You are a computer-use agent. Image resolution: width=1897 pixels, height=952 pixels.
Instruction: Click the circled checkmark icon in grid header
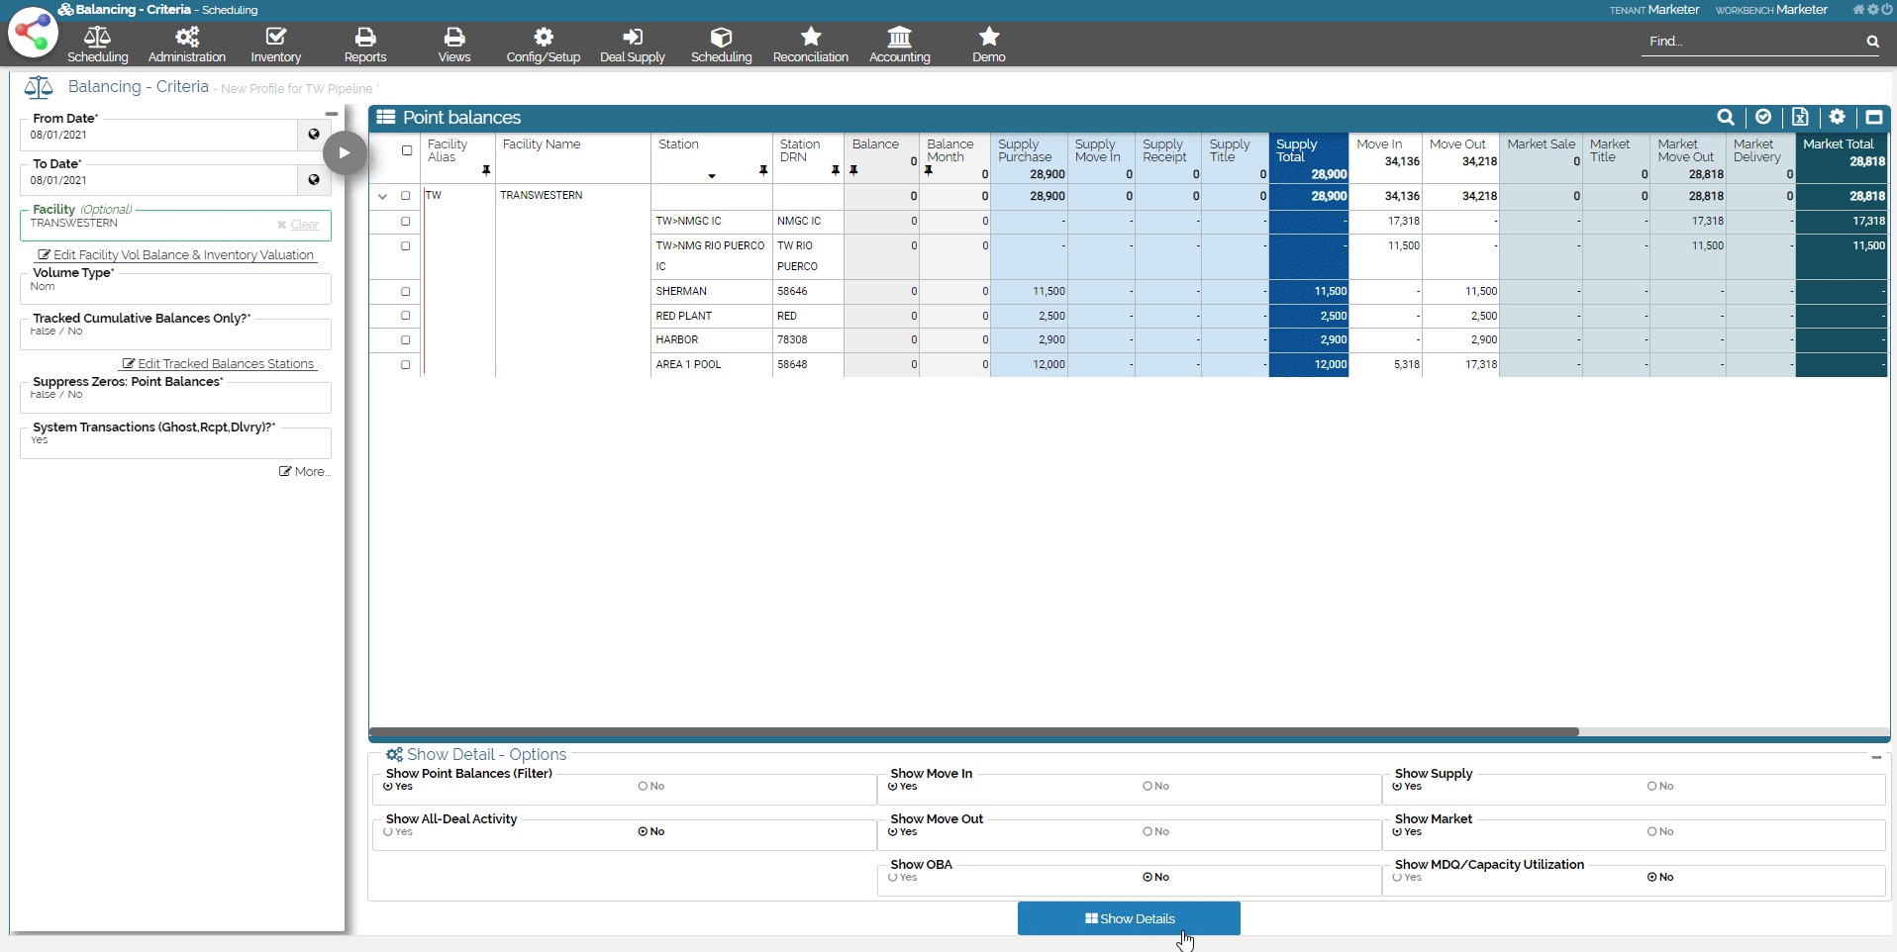click(x=1763, y=118)
